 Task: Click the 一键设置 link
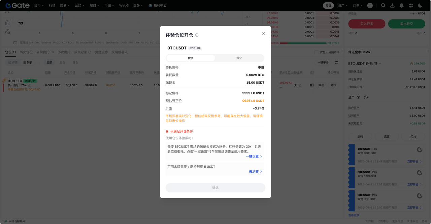(254, 156)
